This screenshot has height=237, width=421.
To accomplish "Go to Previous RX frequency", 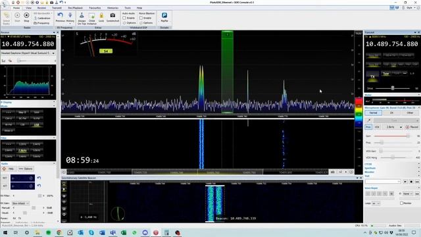I will 60,16.
